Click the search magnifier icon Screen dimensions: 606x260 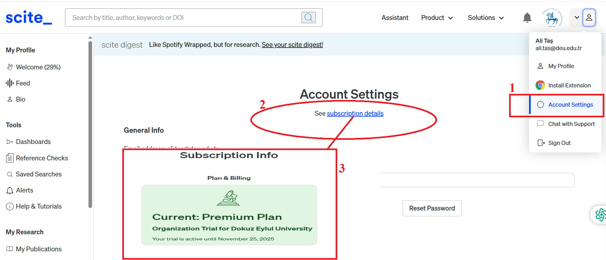[308, 17]
